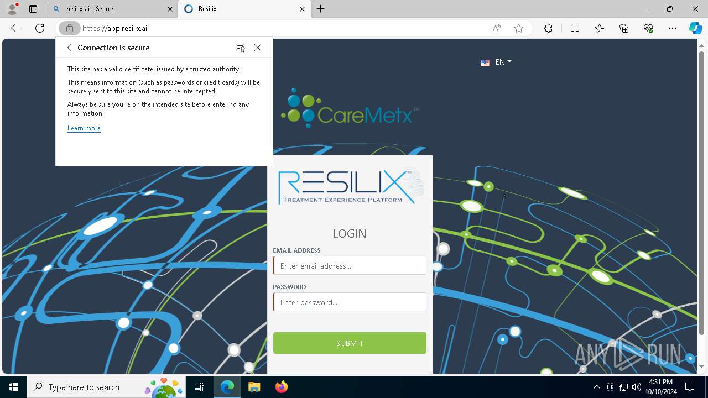708x398 pixels.
Task: Add this page to favorites star
Action: point(519,28)
